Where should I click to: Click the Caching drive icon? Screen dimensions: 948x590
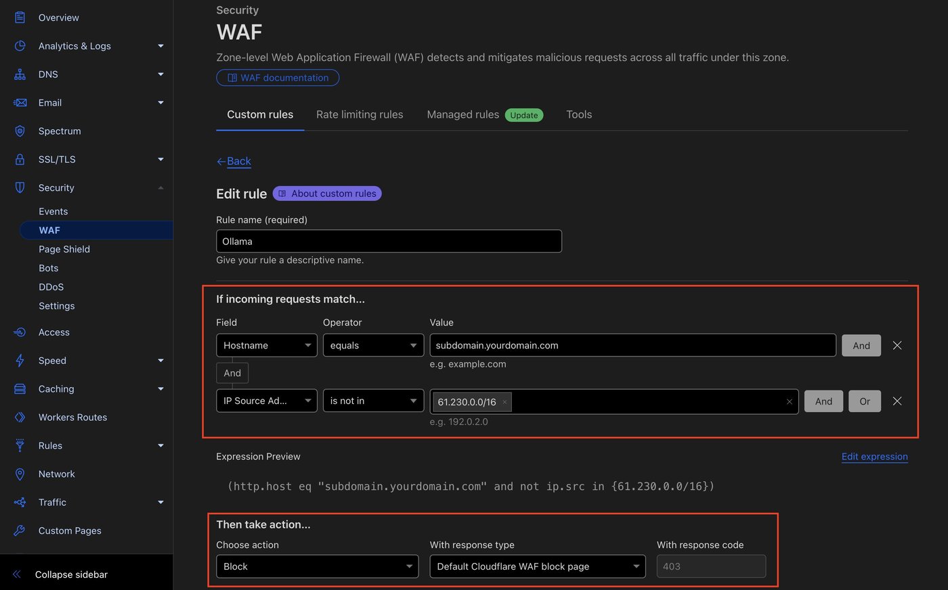(20, 389)
